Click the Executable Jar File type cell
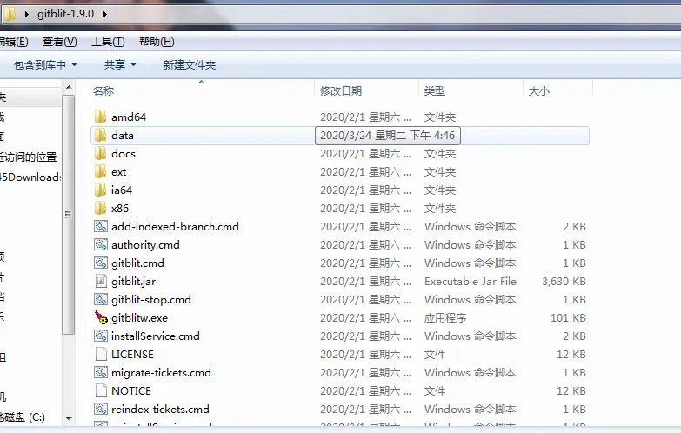Screen dimensions: 681x433 (x=471, y=282)
